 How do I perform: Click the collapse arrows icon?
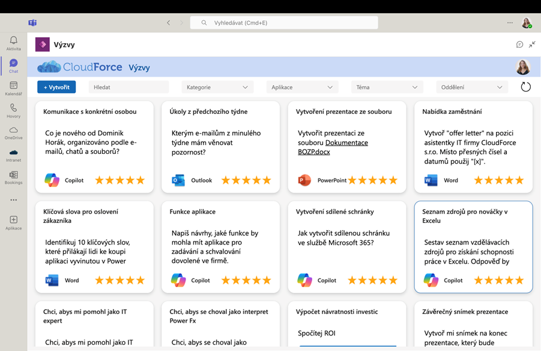(532, 44)
